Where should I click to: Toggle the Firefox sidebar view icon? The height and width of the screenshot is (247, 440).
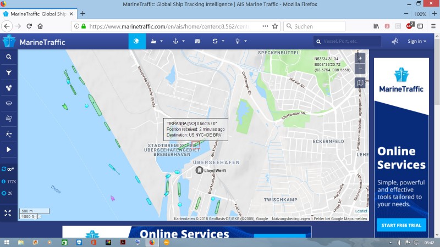pos(420,26)
